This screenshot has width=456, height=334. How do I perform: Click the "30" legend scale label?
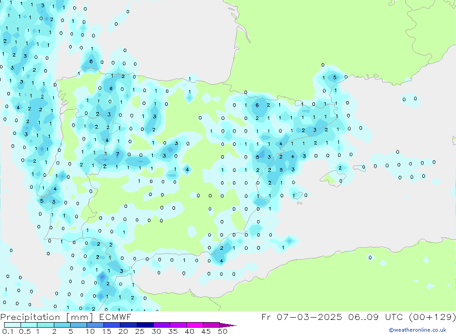pyautogui.click(x=156, y=331)
